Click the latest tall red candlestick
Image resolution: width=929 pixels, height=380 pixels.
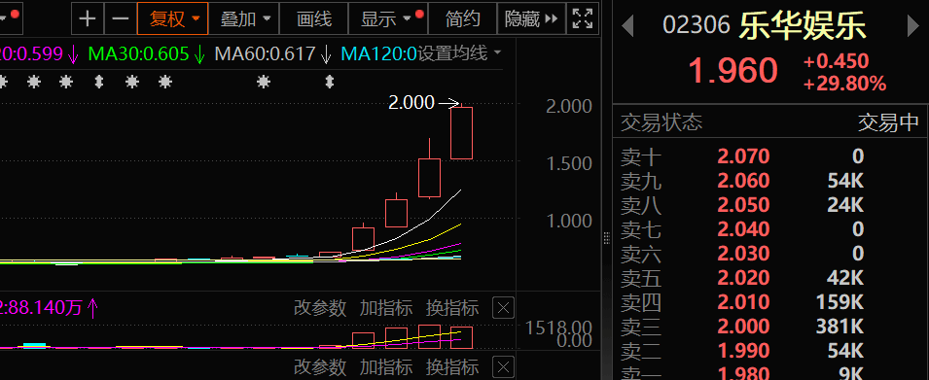pos(461,132)
